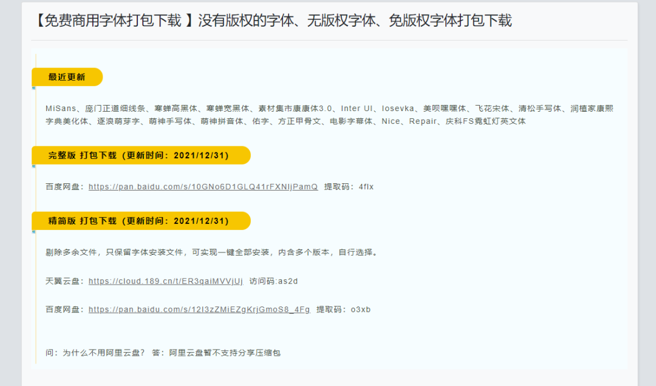
Task: Click the 天翼云盘 label text
Action: pyautogui.click(x=63, y=281)
